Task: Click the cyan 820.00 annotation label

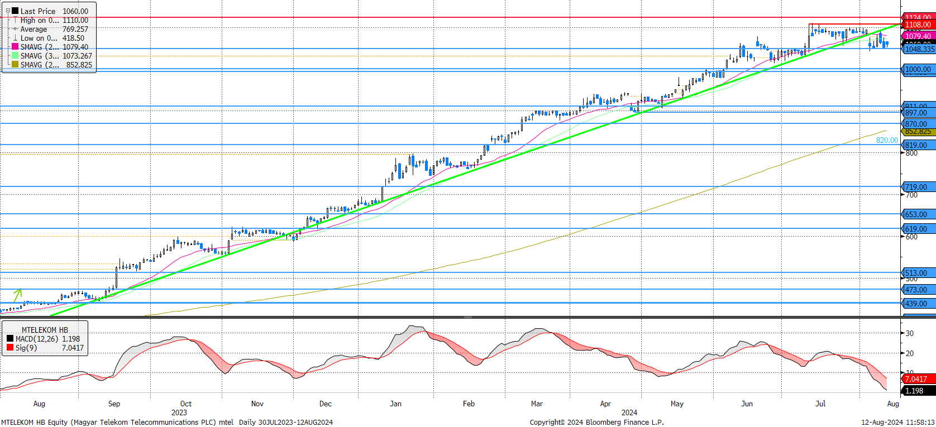Action: [x=887, y=140]
